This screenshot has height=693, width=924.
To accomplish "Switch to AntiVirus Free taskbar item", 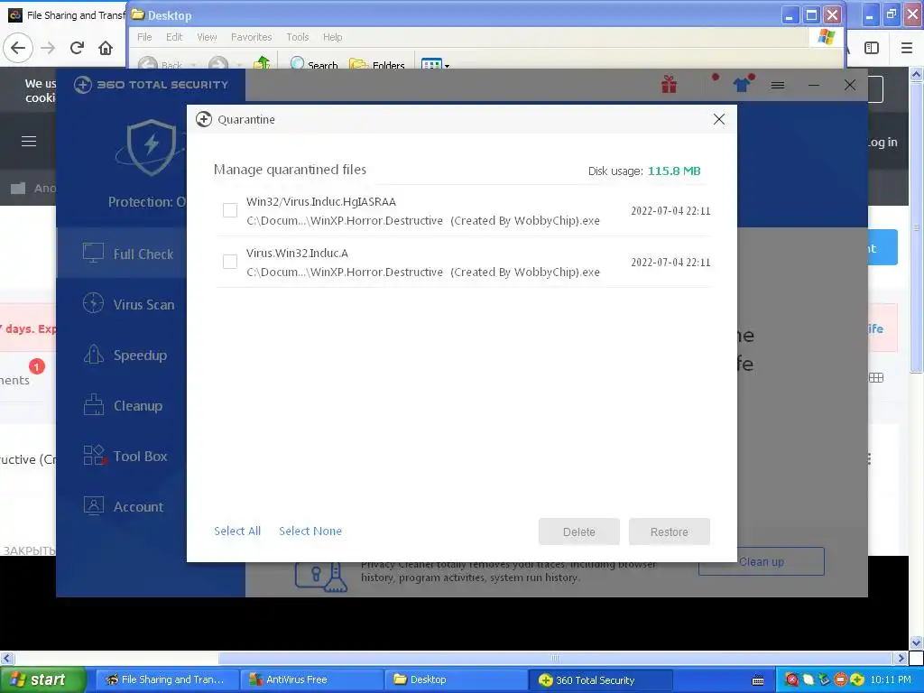I will (x=312, y=679).
